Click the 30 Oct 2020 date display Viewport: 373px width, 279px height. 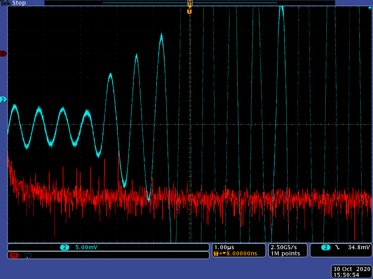pos(352,269)
